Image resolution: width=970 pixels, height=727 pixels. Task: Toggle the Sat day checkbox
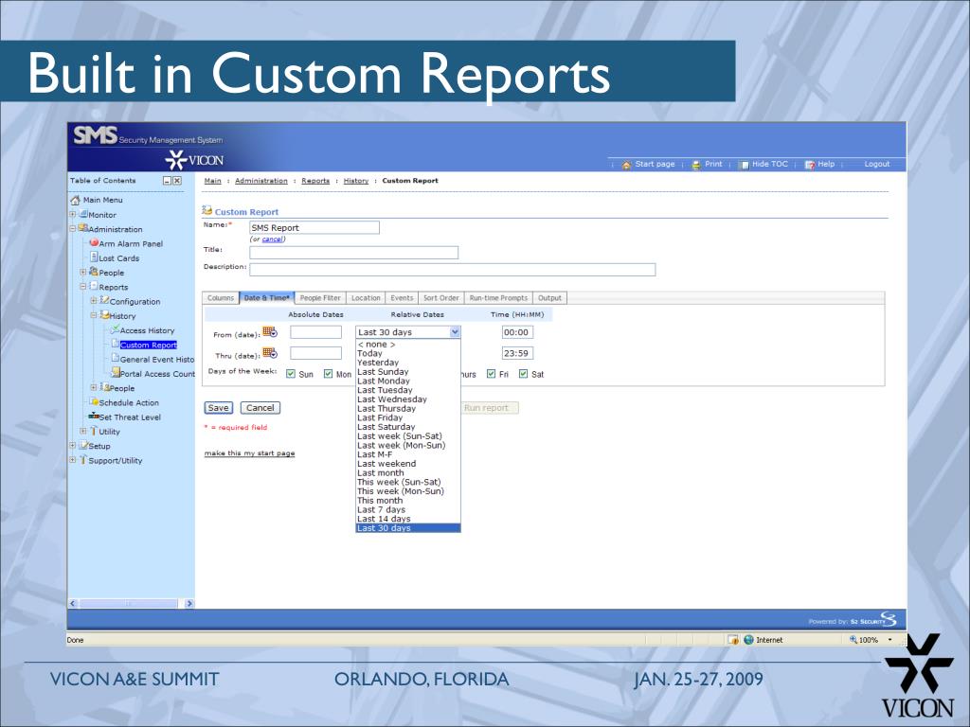pyautogui.click(x=523, y=374)
